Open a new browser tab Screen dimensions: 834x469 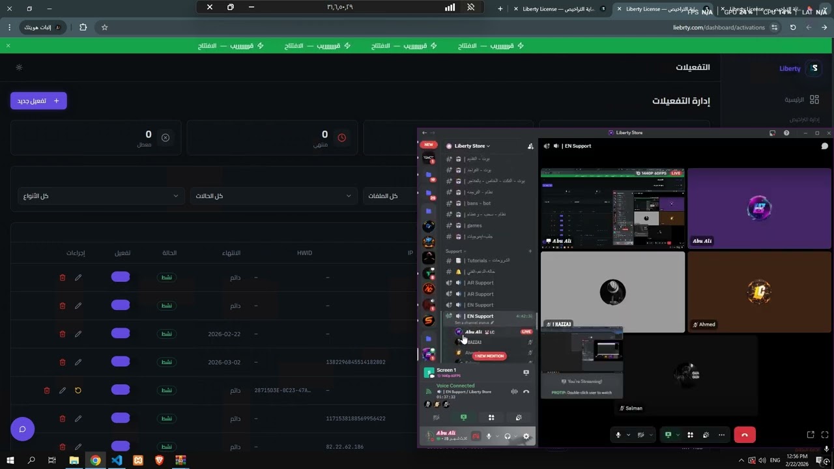(x=500, y=8)
